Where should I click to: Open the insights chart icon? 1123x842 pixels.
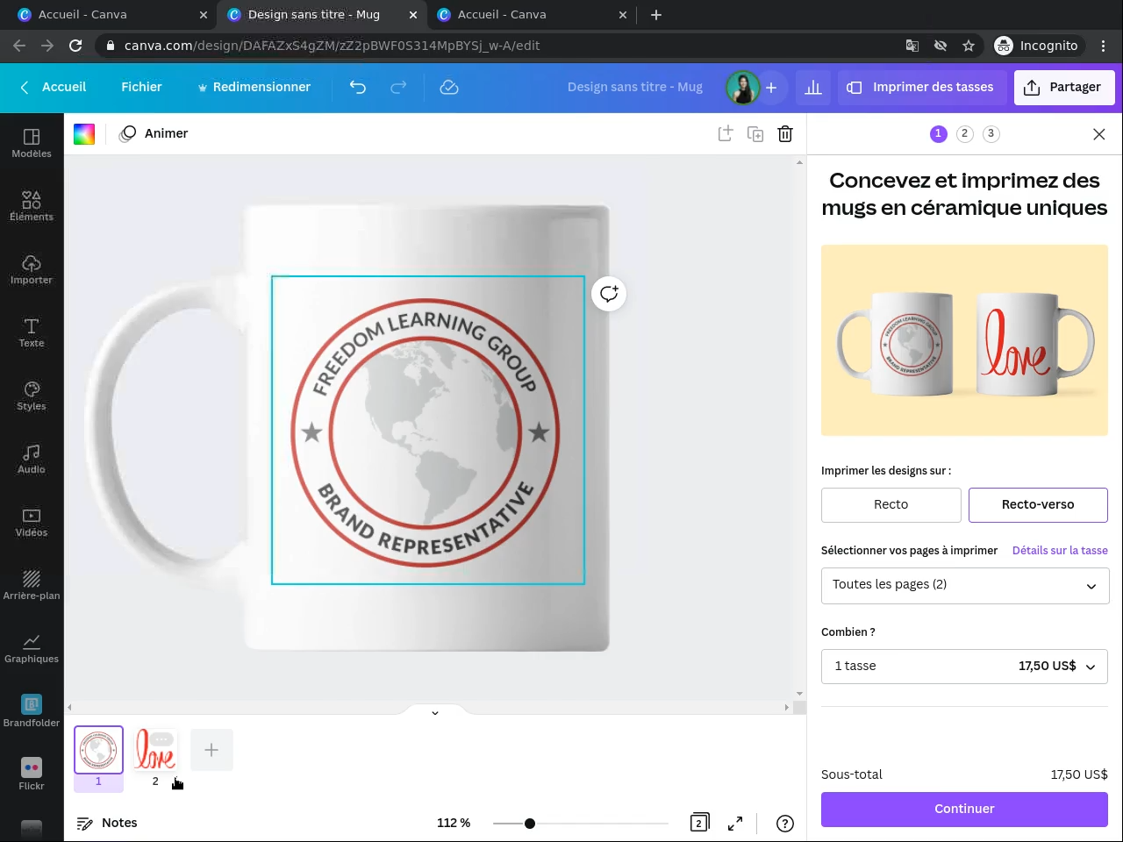click(813, 87)
